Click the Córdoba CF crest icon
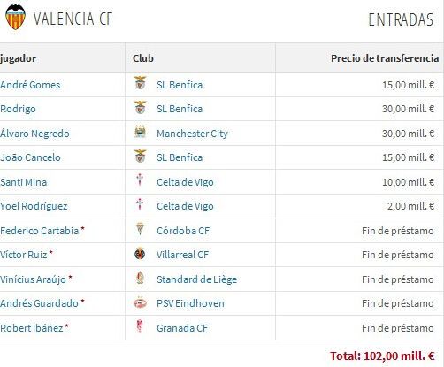 click(140, 229)
